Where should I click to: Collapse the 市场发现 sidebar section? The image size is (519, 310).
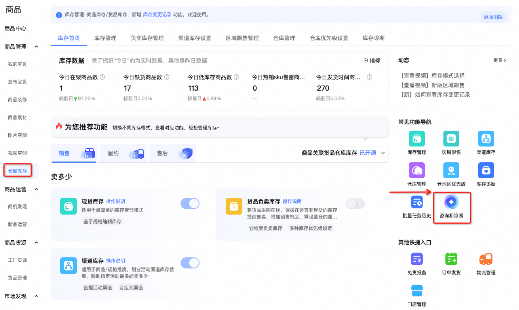(36, 296)
